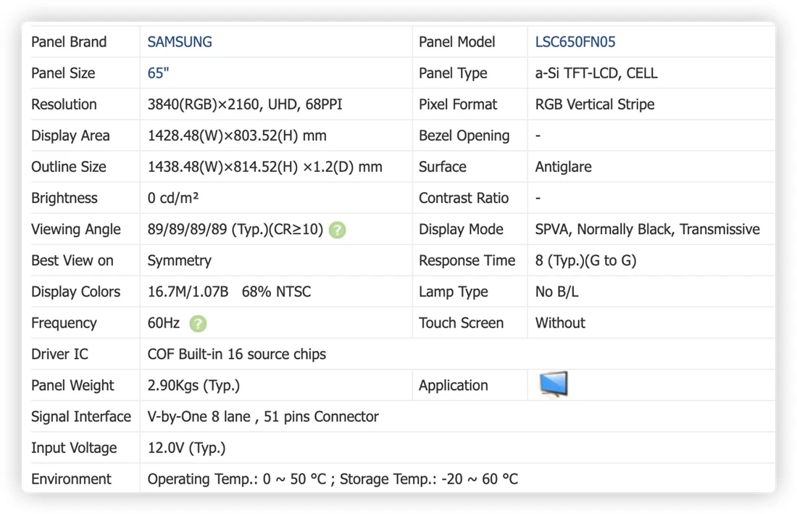Click the 'Display Mode' label
The height and width of the screenshot is (514, 797).
(x=461, y=229)
